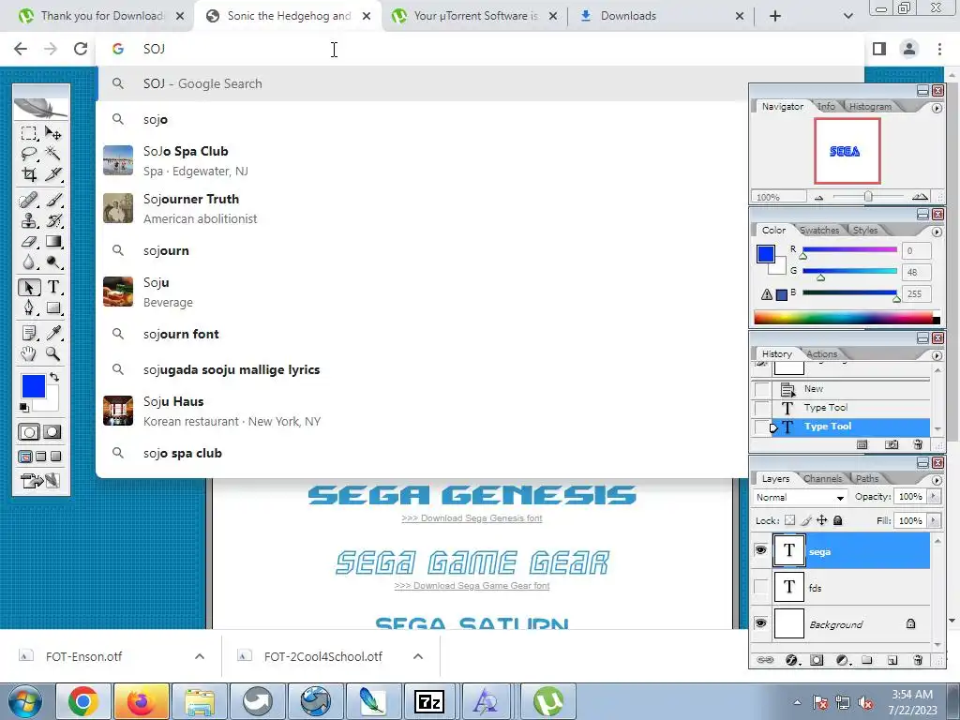This screenshot has height=720, width=960.
Task: Select the Healing Brush tool
Action: click(29, 201)
